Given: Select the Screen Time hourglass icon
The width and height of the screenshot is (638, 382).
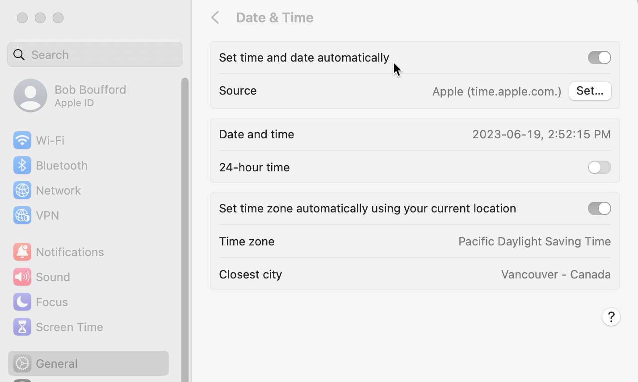Looking at the screenshot, I should coord(22,327).
